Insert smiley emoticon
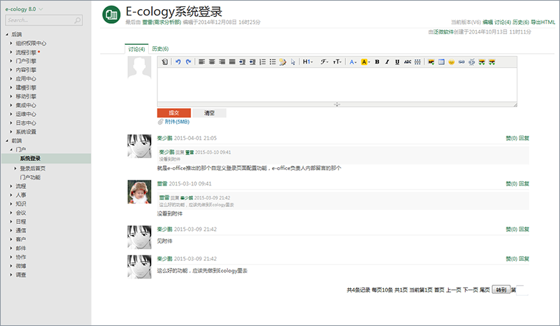Image resolution: width=560 pixels, height=326 pixels. pyautogui.click(x=452, y=62)
